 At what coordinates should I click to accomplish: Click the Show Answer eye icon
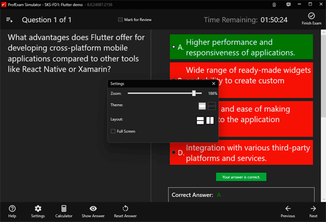click(93, 208)
